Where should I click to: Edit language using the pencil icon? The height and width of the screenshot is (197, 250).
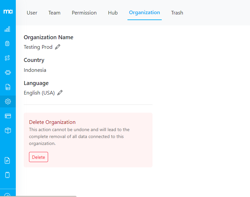60,93
